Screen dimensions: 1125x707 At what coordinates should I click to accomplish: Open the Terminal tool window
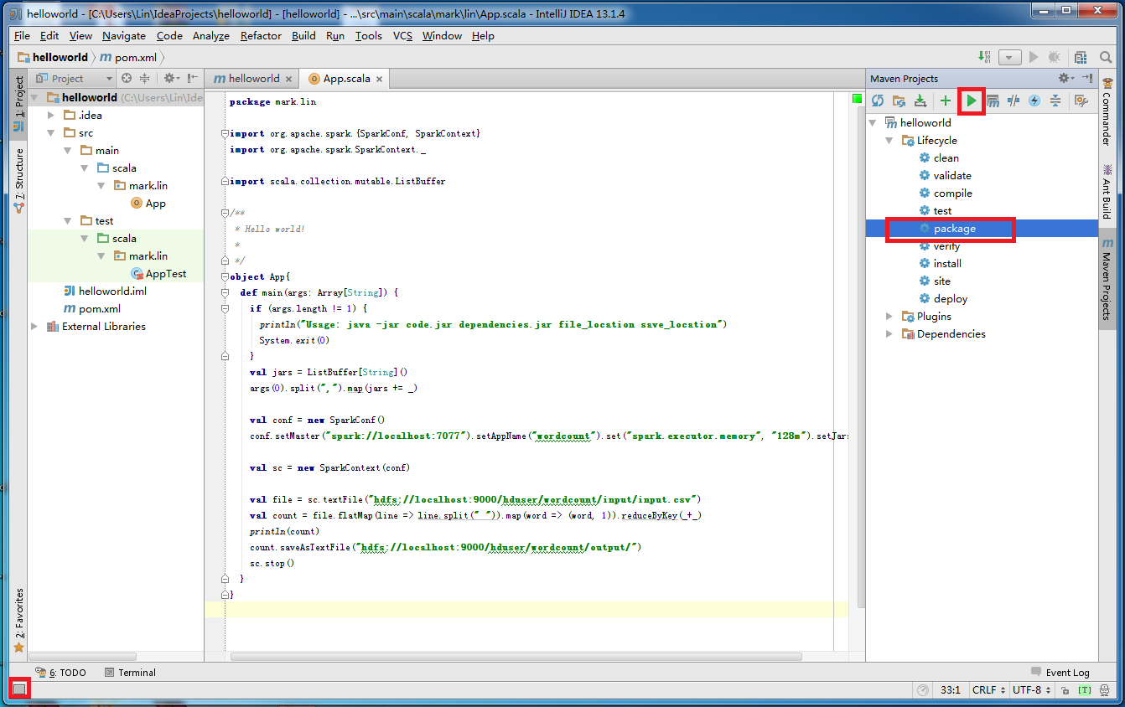coord(137,672)
